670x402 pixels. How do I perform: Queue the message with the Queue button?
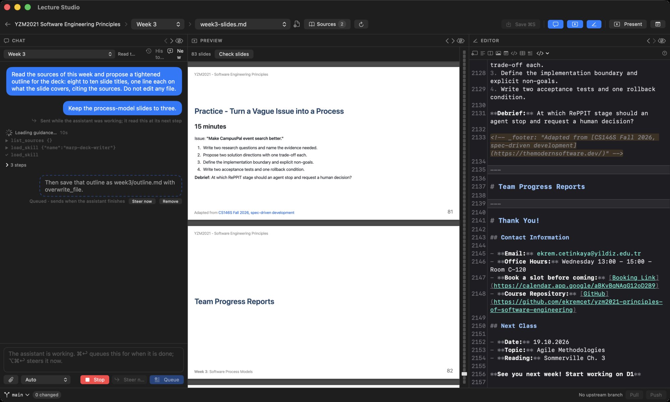click(x=166, y=380)
